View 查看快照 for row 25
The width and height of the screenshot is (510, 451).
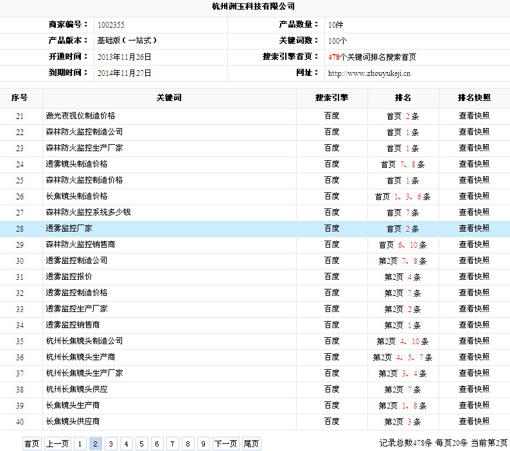click(x=474, y=180)
